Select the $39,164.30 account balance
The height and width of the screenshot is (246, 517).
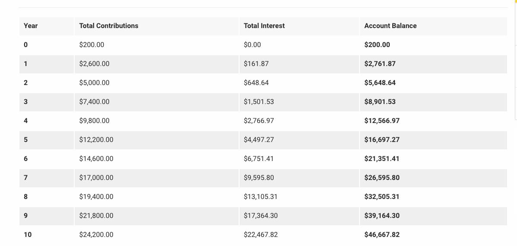tap(382, 216)
